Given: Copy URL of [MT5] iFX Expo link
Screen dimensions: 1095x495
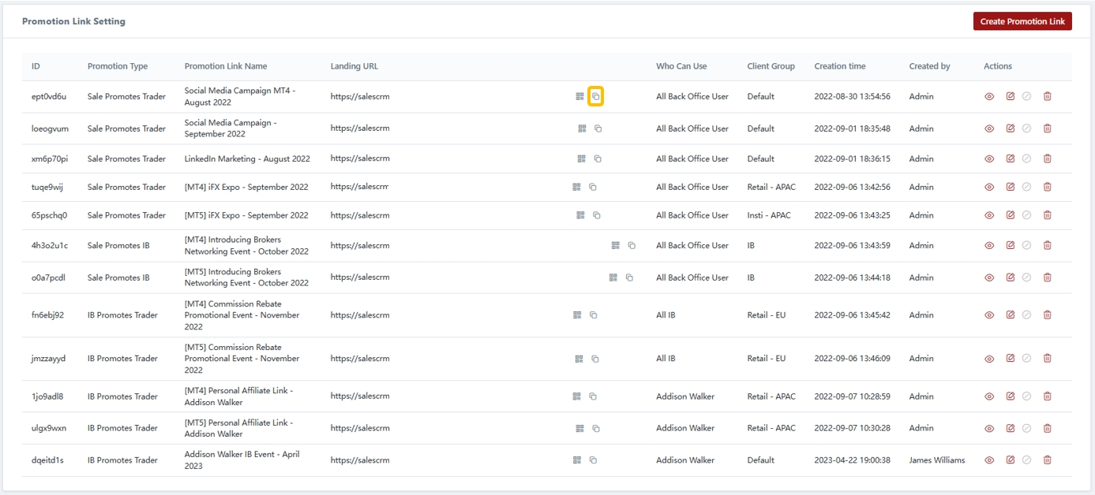Looking at the screenshot, I should pos(597,215).
